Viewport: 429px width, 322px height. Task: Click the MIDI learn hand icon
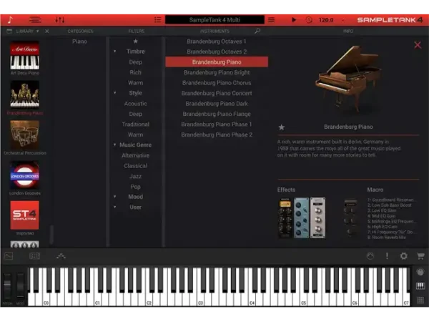click(x=370, y=256)
